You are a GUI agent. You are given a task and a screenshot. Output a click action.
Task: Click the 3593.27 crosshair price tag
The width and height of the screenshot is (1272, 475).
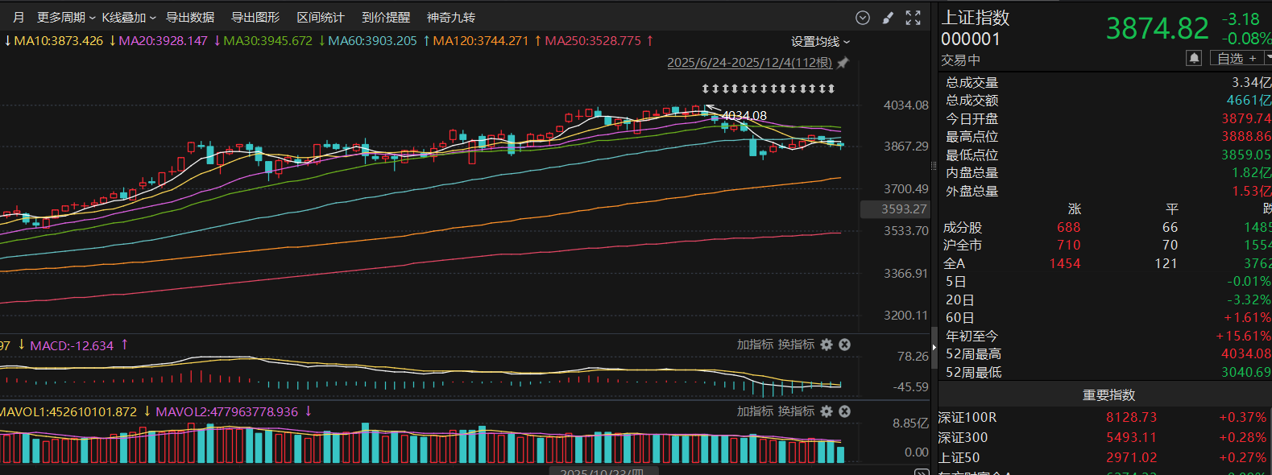pos(894,209)
